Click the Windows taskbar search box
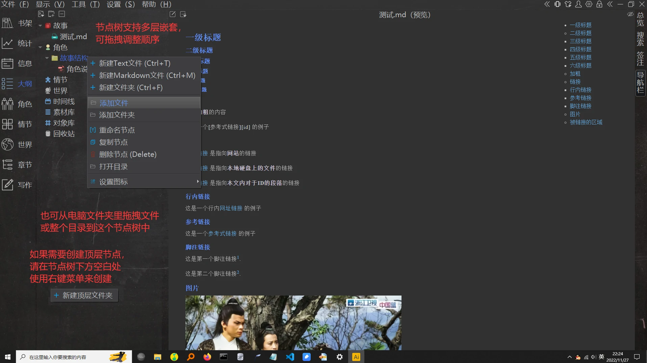 tap(74, 357)
